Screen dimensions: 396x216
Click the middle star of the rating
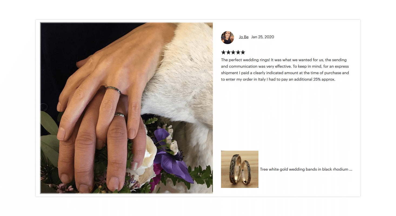(233, 52)
